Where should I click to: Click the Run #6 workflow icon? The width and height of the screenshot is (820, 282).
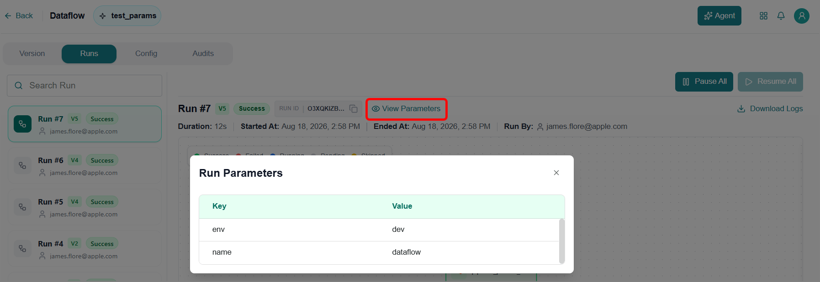(22, 165)
